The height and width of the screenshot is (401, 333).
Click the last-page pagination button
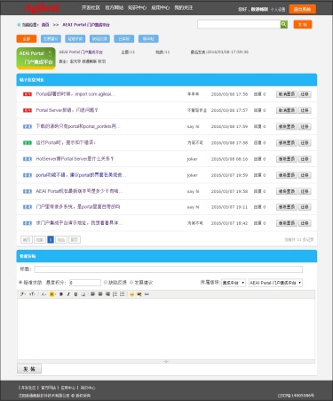pyautogui.click(x=75, y=239)
